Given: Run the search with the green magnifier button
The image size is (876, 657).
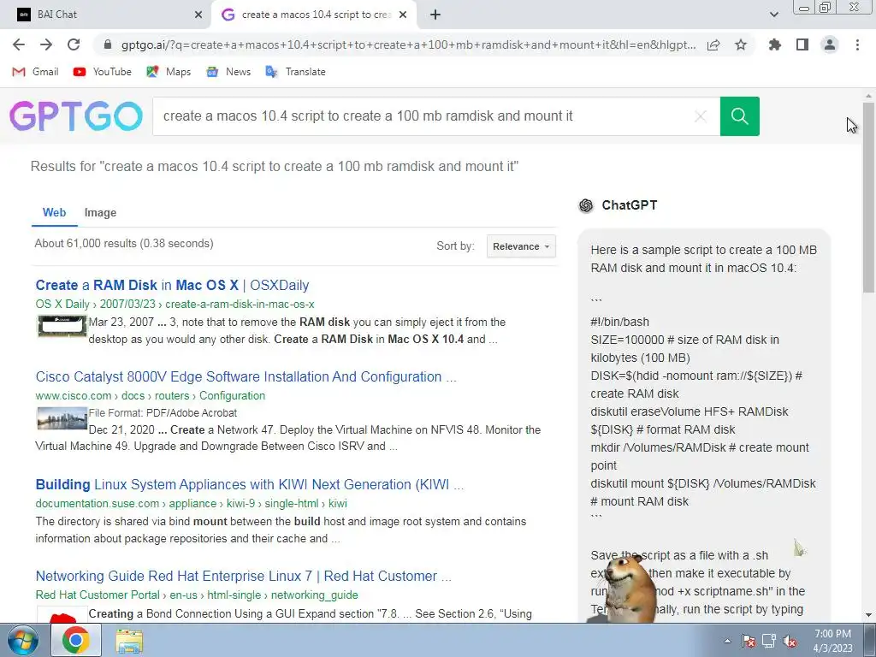Looking at the screenshot, I should 740,116.
